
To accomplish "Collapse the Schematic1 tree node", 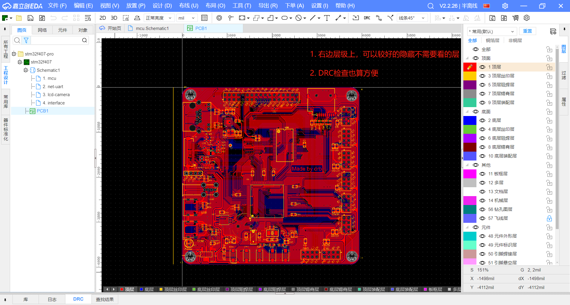I will (x=26, y=70).
